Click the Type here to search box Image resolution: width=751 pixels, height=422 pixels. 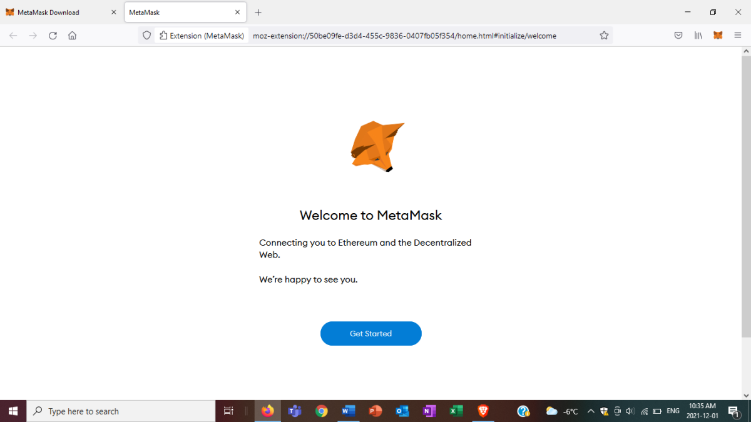tap(121, 411)
